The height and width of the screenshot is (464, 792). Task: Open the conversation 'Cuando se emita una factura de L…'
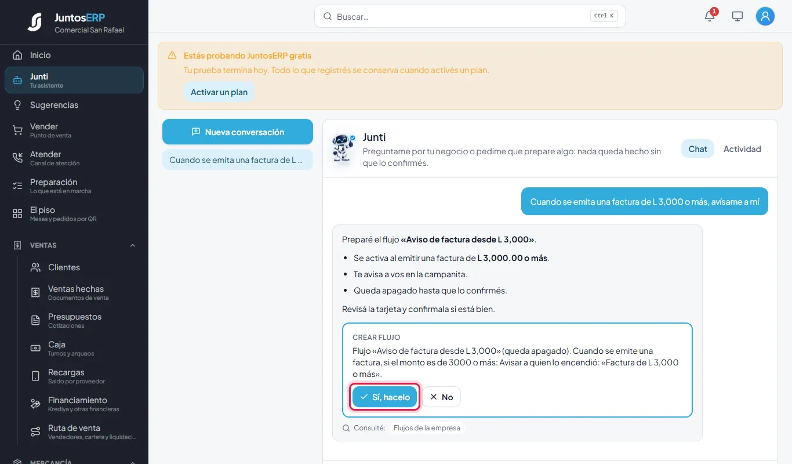(x=238, y=160)
